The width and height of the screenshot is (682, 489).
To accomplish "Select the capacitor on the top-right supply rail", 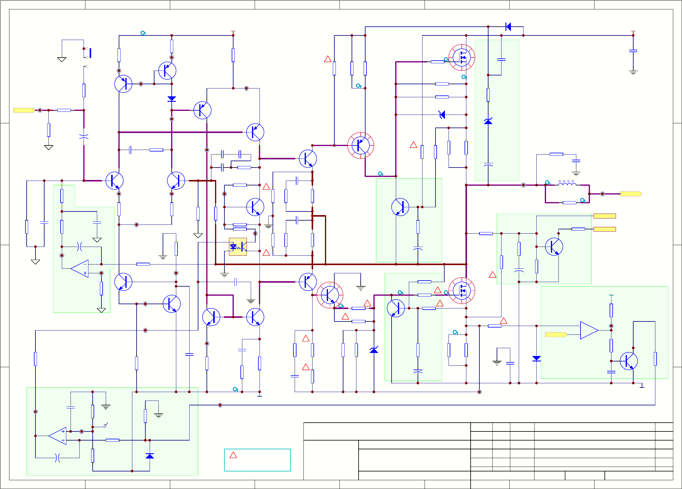I will pos(633,51).
